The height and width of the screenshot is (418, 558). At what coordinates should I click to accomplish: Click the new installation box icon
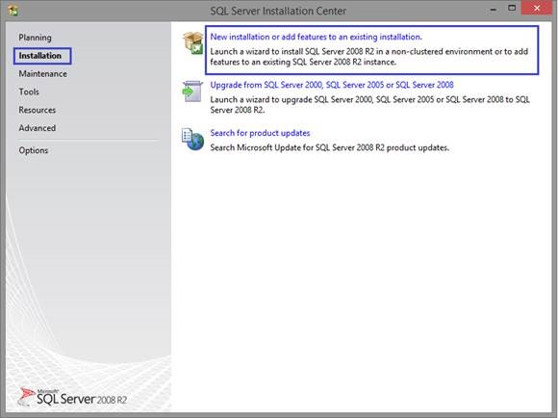pos(192,42)
